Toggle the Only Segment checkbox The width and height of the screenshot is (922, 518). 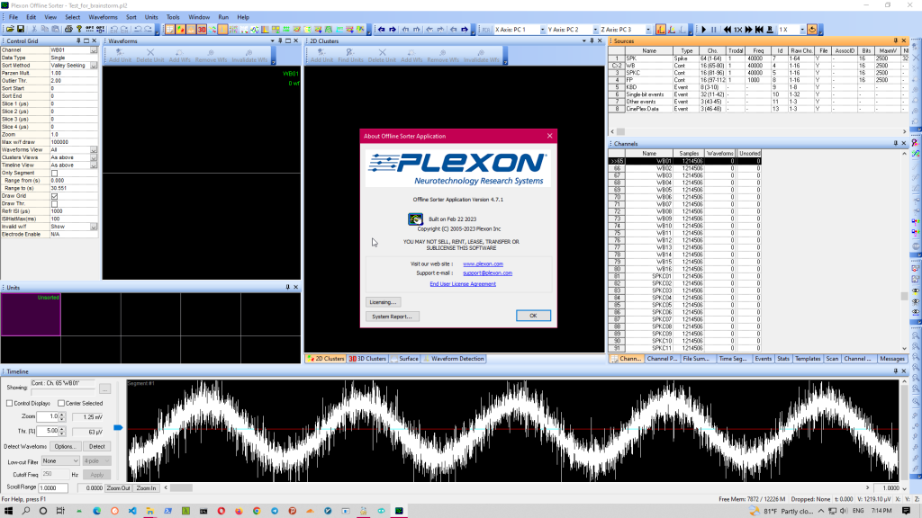(x=54, y=173)
